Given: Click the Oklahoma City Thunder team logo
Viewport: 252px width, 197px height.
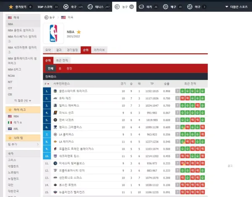Looking at the screenshot, I should pos(55,170).
